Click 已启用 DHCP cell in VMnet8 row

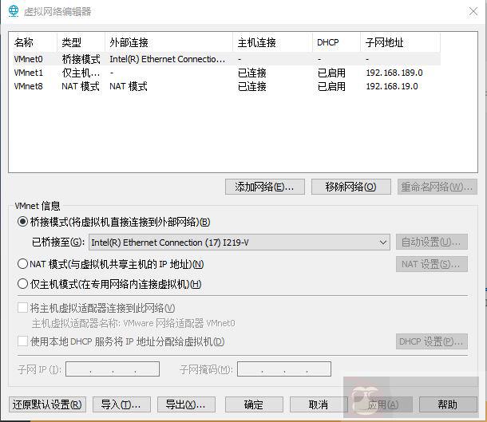tap(331, 86)
